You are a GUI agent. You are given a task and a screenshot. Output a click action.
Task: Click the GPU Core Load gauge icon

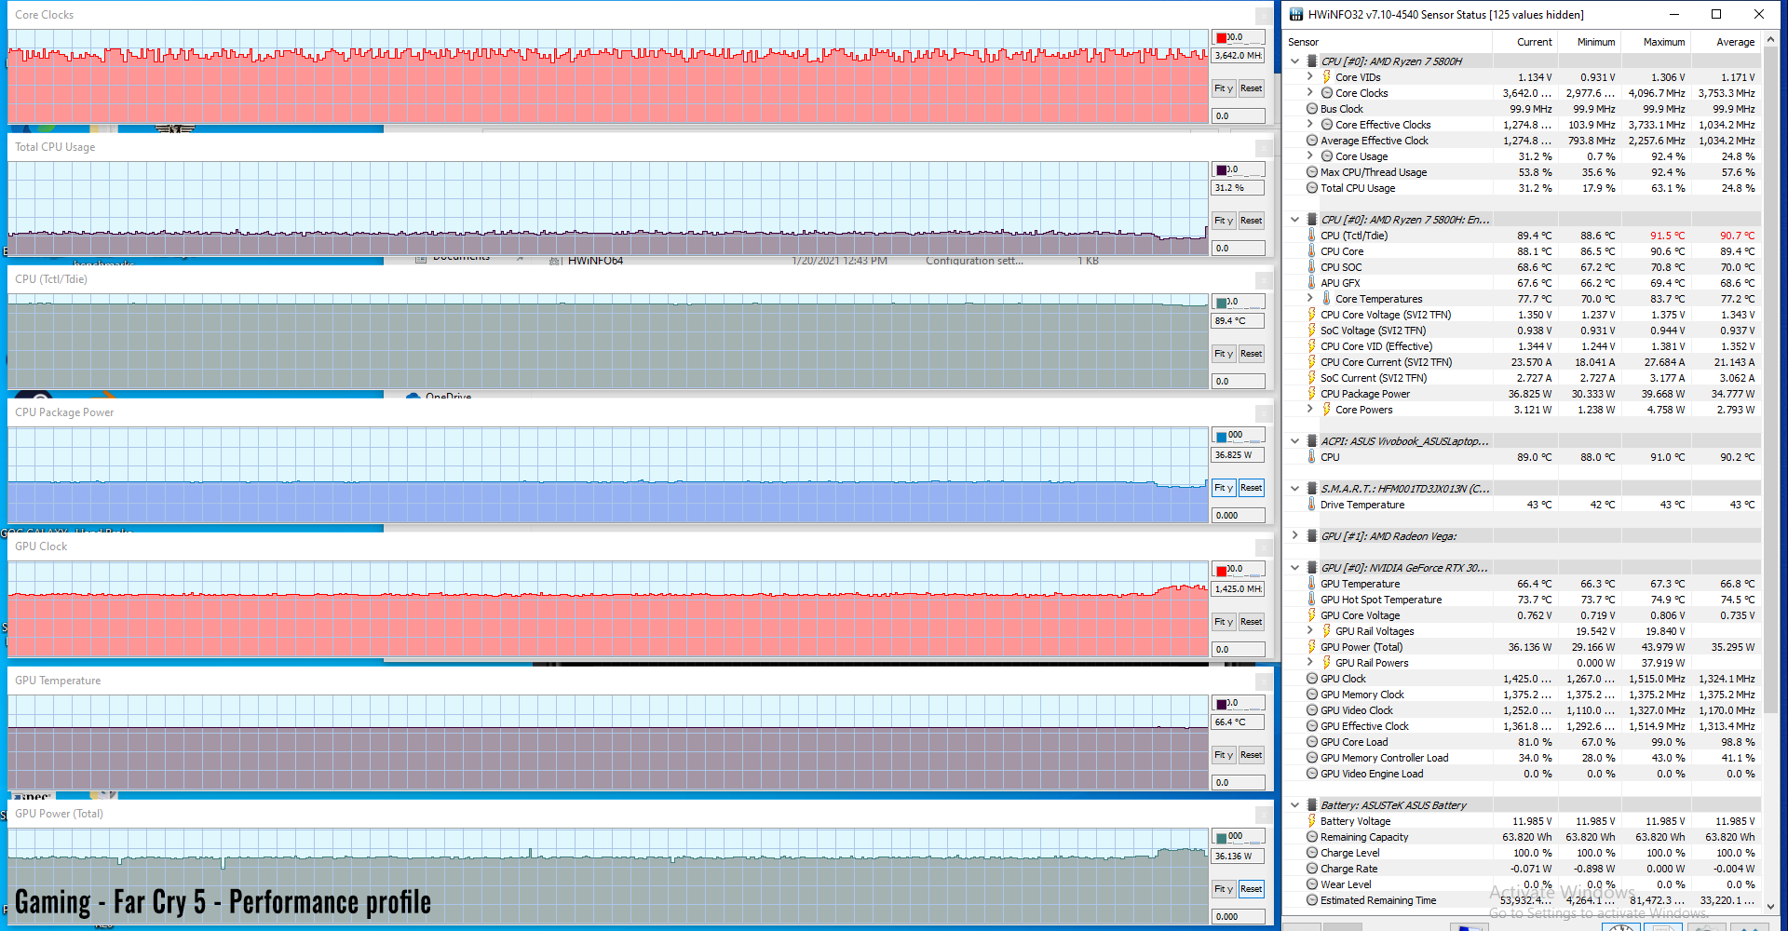tap(1311, 742)
